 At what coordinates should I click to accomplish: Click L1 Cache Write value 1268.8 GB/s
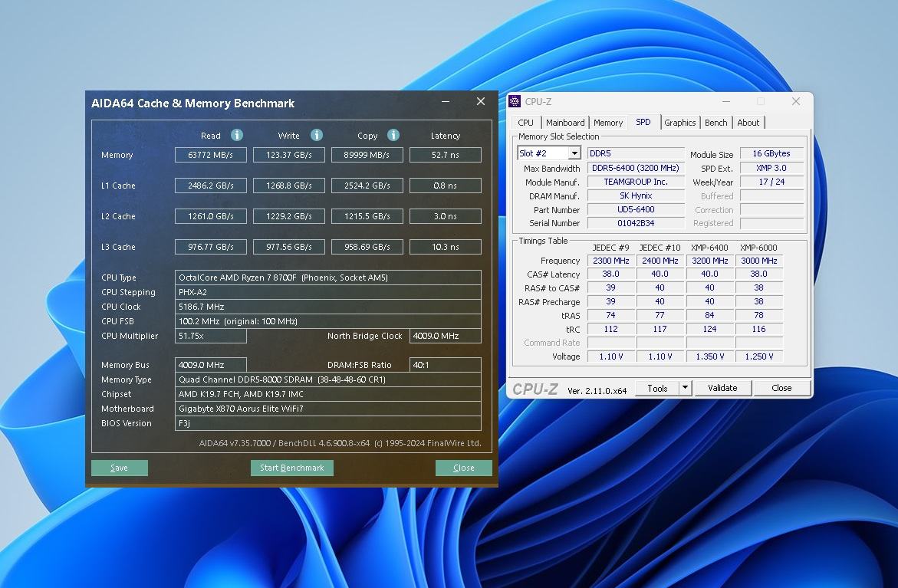pyautogui.click(x=288, y=186)
